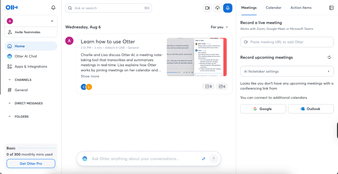Open the For you filter dropdown
The image size is (338, 174).
(219, 27)
